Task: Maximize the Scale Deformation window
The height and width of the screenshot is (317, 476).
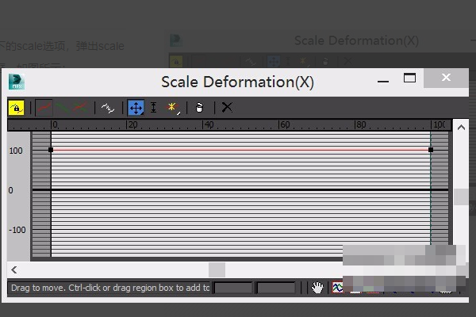Action: [409, 78]
